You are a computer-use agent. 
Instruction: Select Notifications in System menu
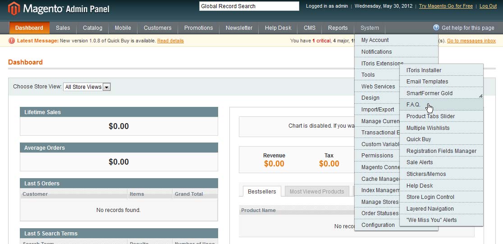(396, 52)
